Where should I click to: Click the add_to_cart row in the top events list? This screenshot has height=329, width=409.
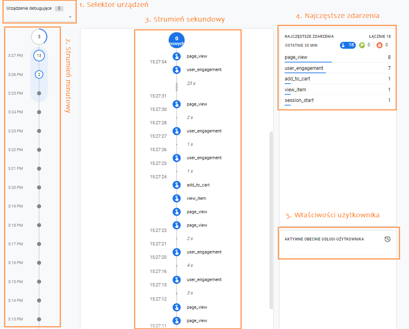pos(338,79)
